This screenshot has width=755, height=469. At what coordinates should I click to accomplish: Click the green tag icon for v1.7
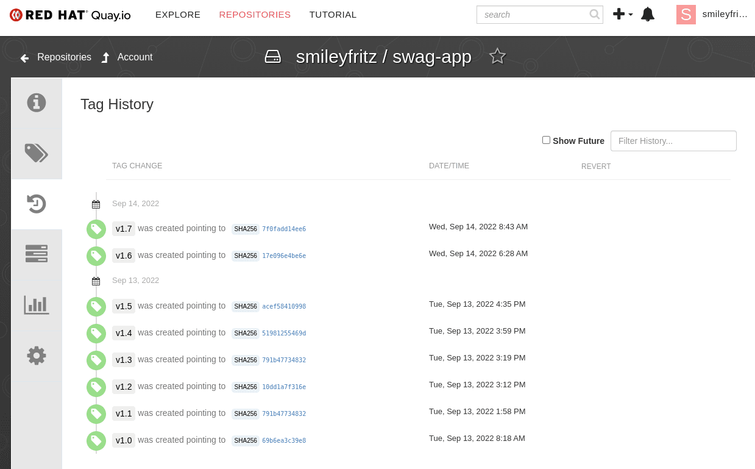tap(96, 229)
